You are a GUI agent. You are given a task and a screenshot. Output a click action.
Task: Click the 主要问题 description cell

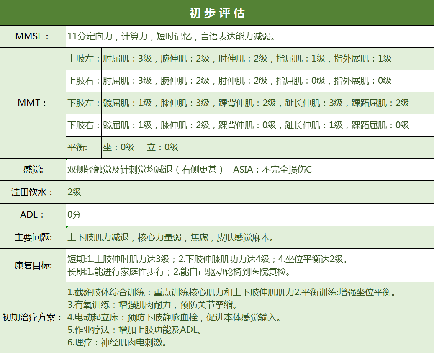point(249,237)
